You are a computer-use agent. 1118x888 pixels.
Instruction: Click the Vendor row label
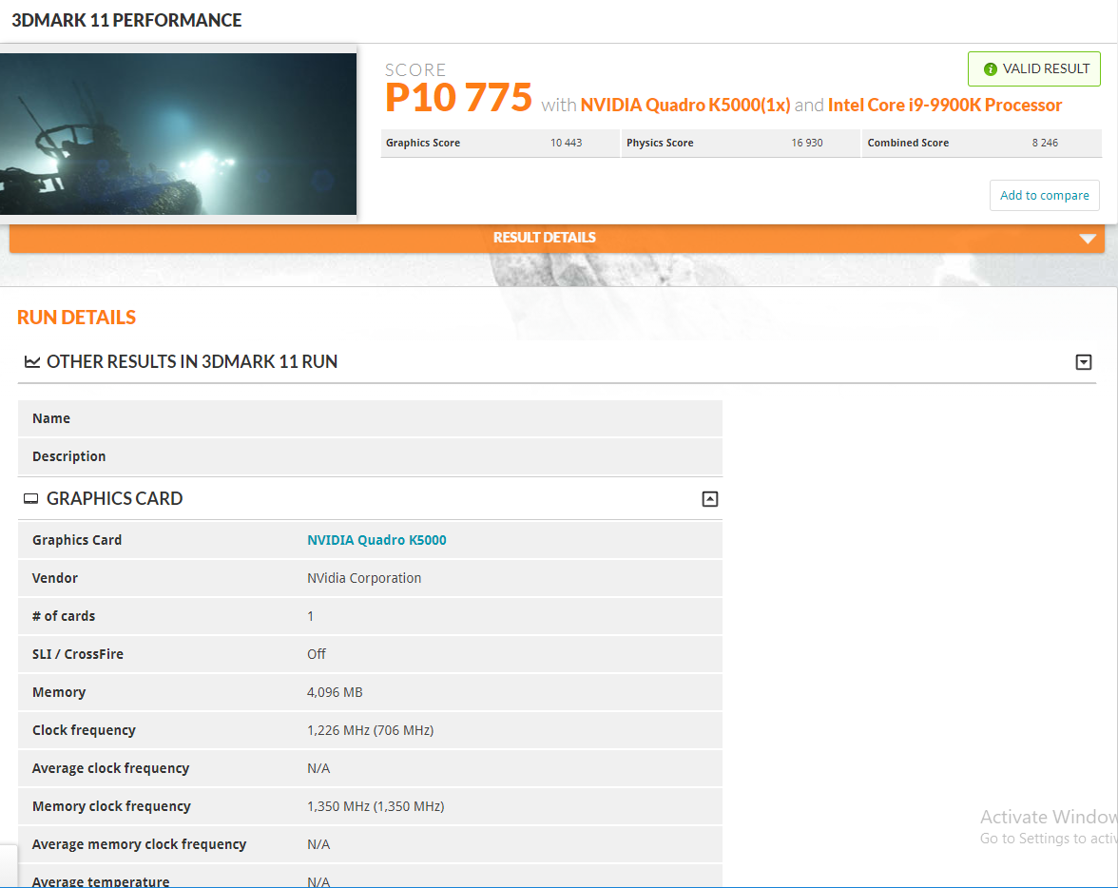(55, 578)
